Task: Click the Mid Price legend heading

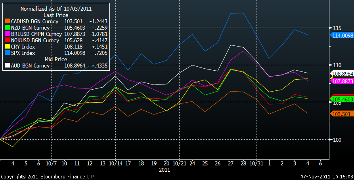Action: tap(56, 59)
